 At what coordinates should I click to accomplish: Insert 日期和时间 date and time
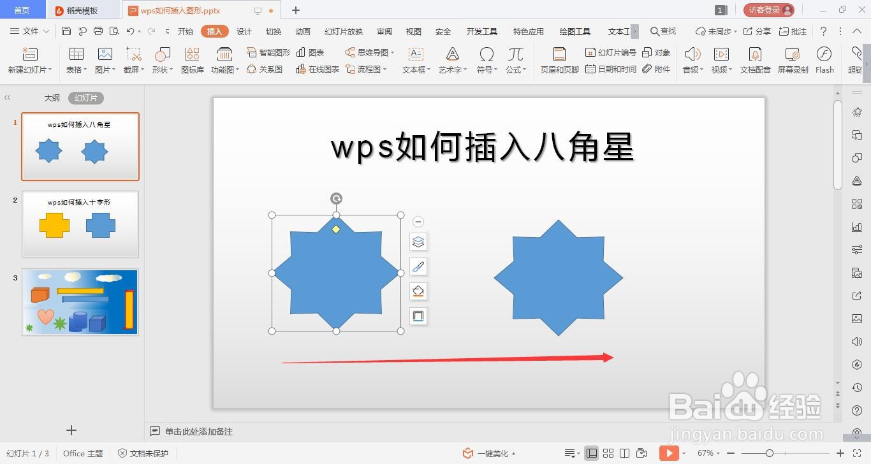tap(611, 69)
